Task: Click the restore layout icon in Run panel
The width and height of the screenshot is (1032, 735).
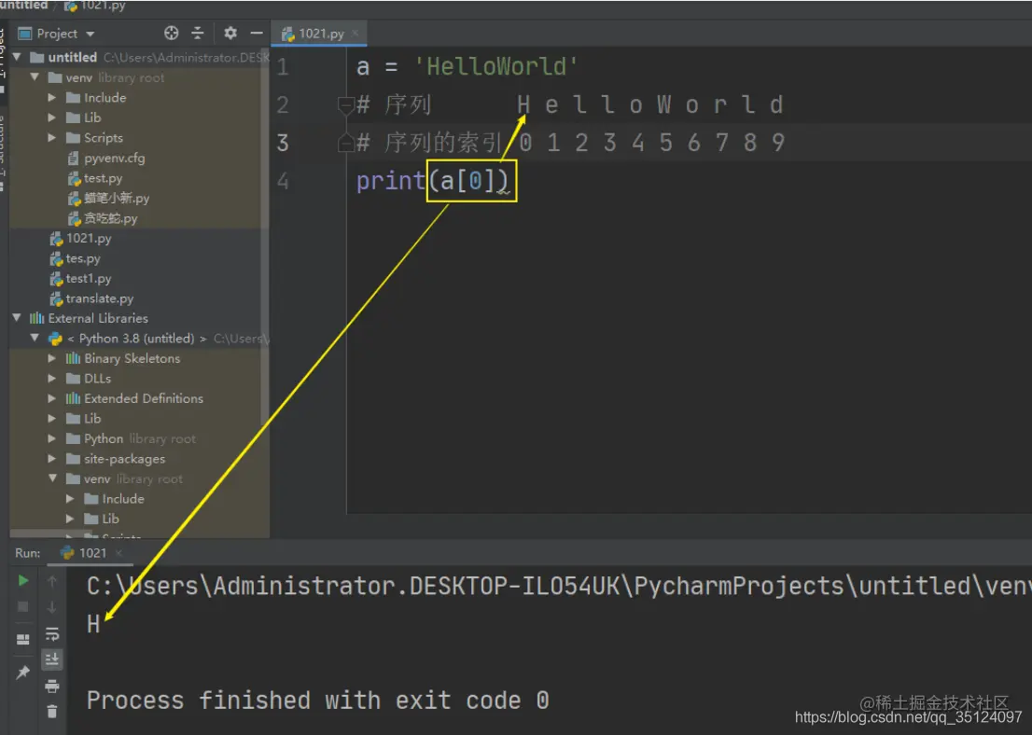Action: coord(23,640)
